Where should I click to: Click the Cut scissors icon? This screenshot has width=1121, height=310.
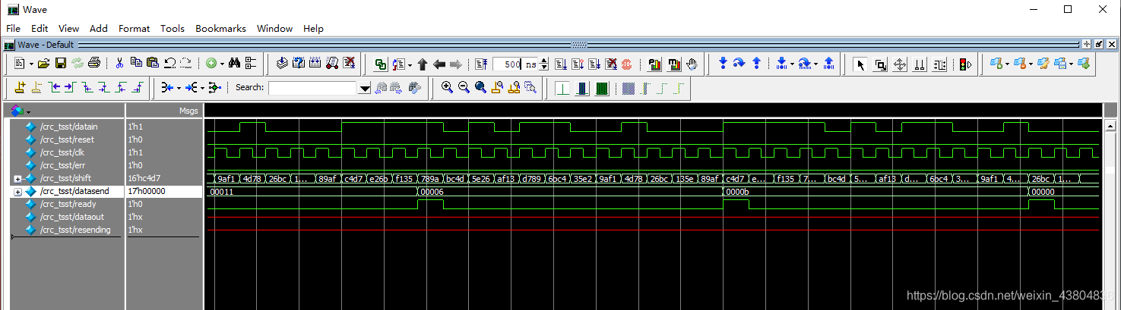119,64
